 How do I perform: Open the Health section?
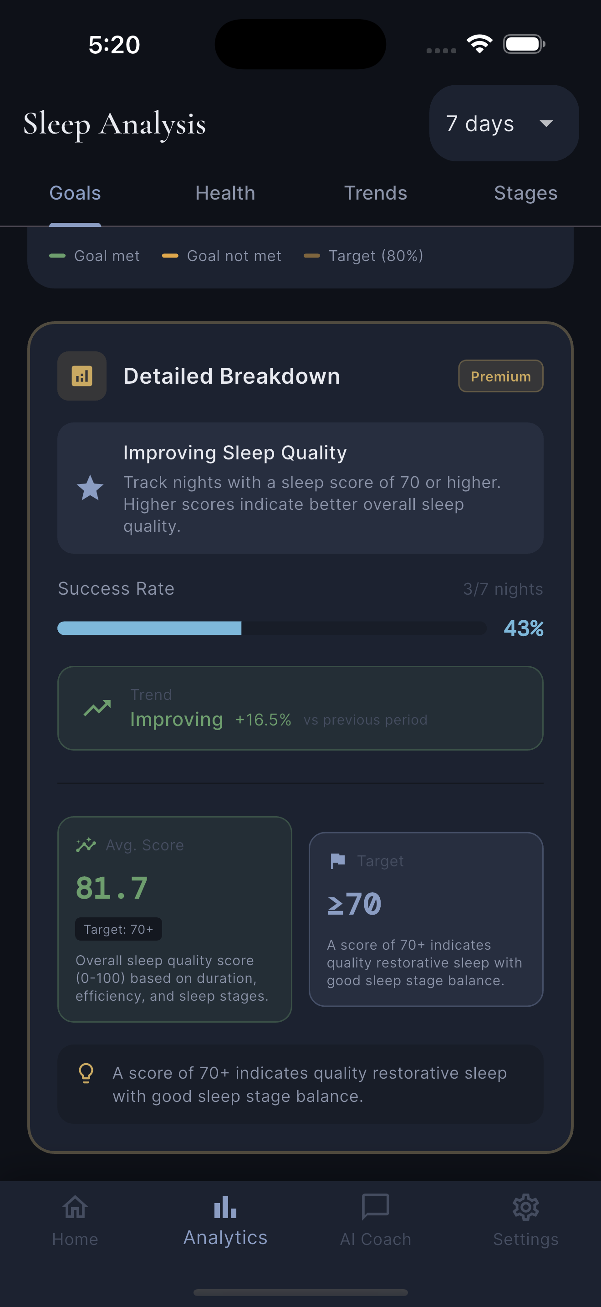(x=225, y=193)
